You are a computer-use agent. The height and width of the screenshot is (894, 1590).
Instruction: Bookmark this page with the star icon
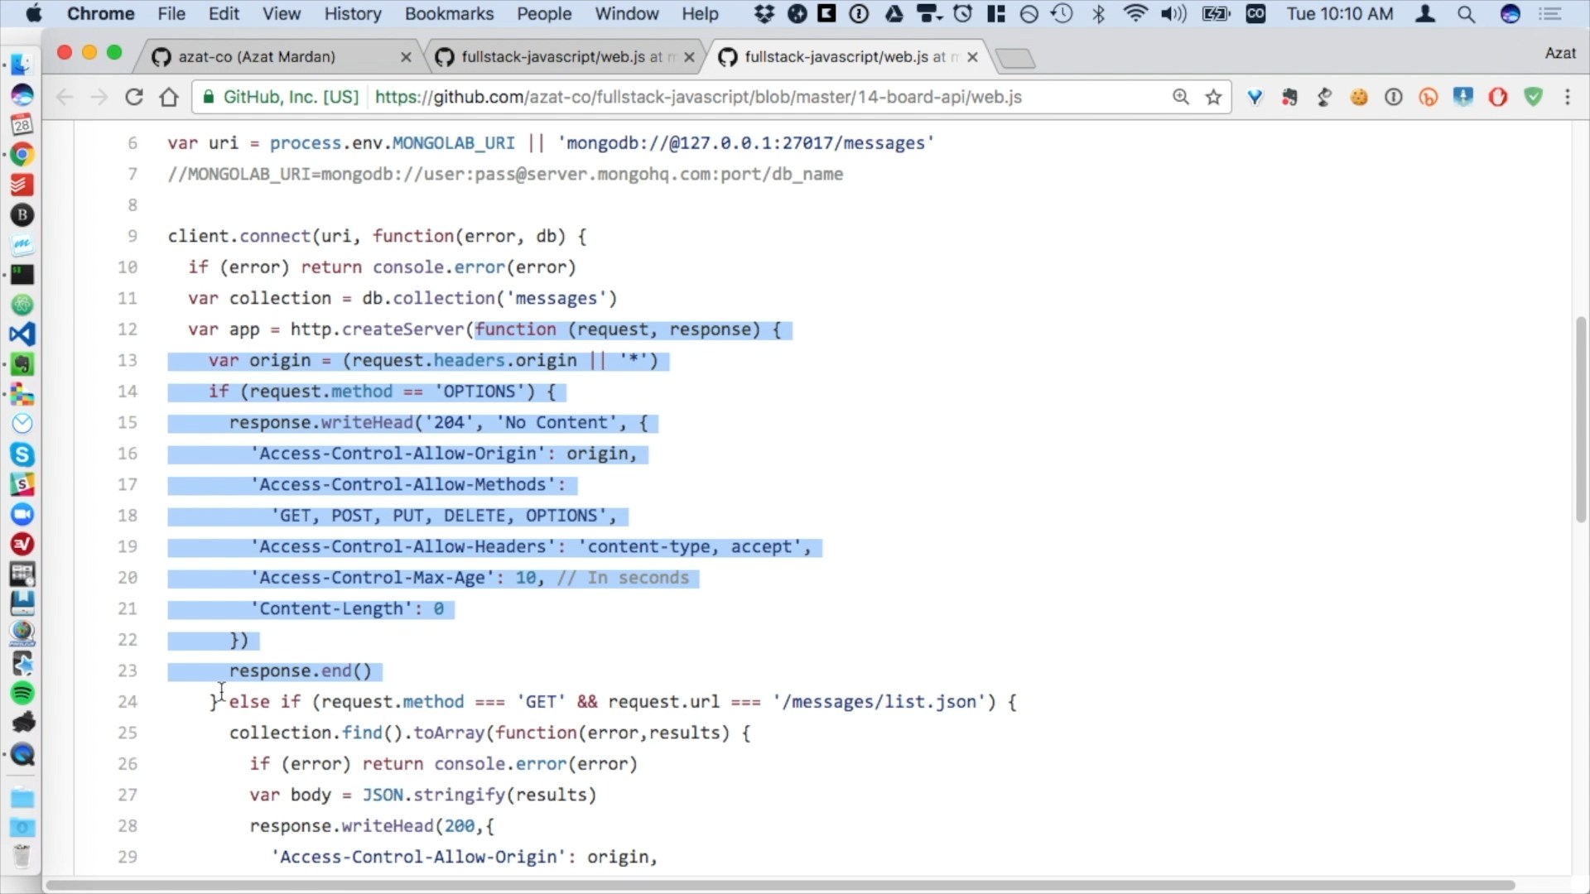pyautogui.click(x=1213, y=97)
